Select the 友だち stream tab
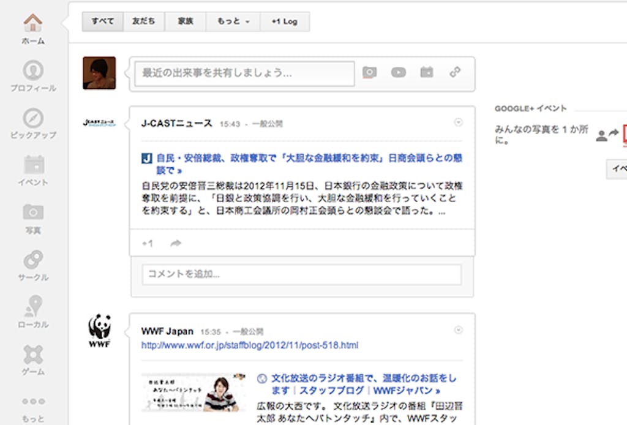The height and width of the screenshot is (425, 627). click(144, 21)
